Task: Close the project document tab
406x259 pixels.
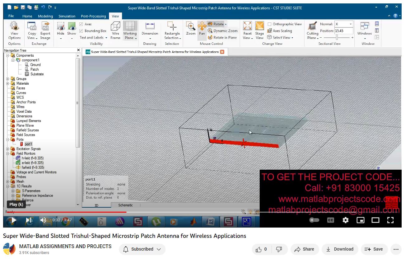Action: [222, 52]
